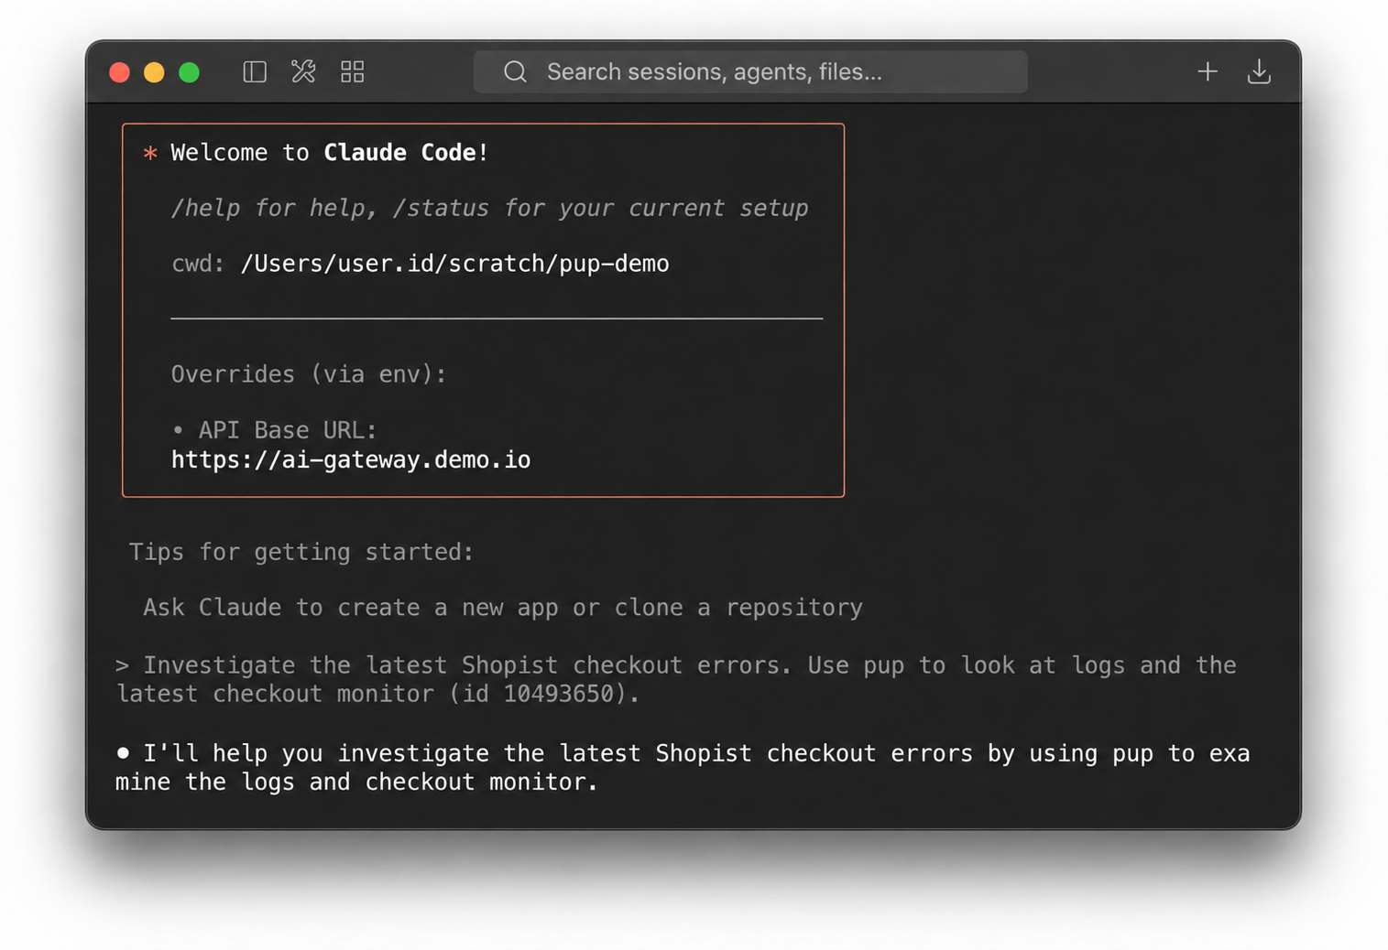Open the grid view icon

coord(353,71)
